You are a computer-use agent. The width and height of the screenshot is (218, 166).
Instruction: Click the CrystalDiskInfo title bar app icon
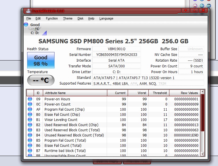[x=28, y=11]
